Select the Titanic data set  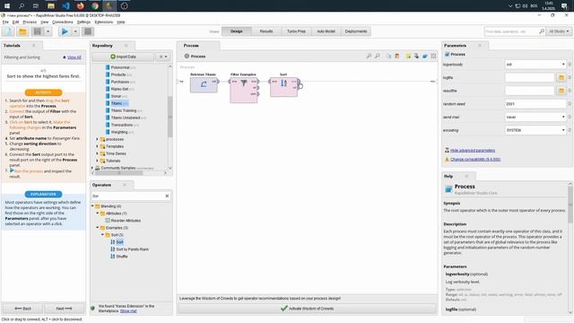(x=117, y=103)
